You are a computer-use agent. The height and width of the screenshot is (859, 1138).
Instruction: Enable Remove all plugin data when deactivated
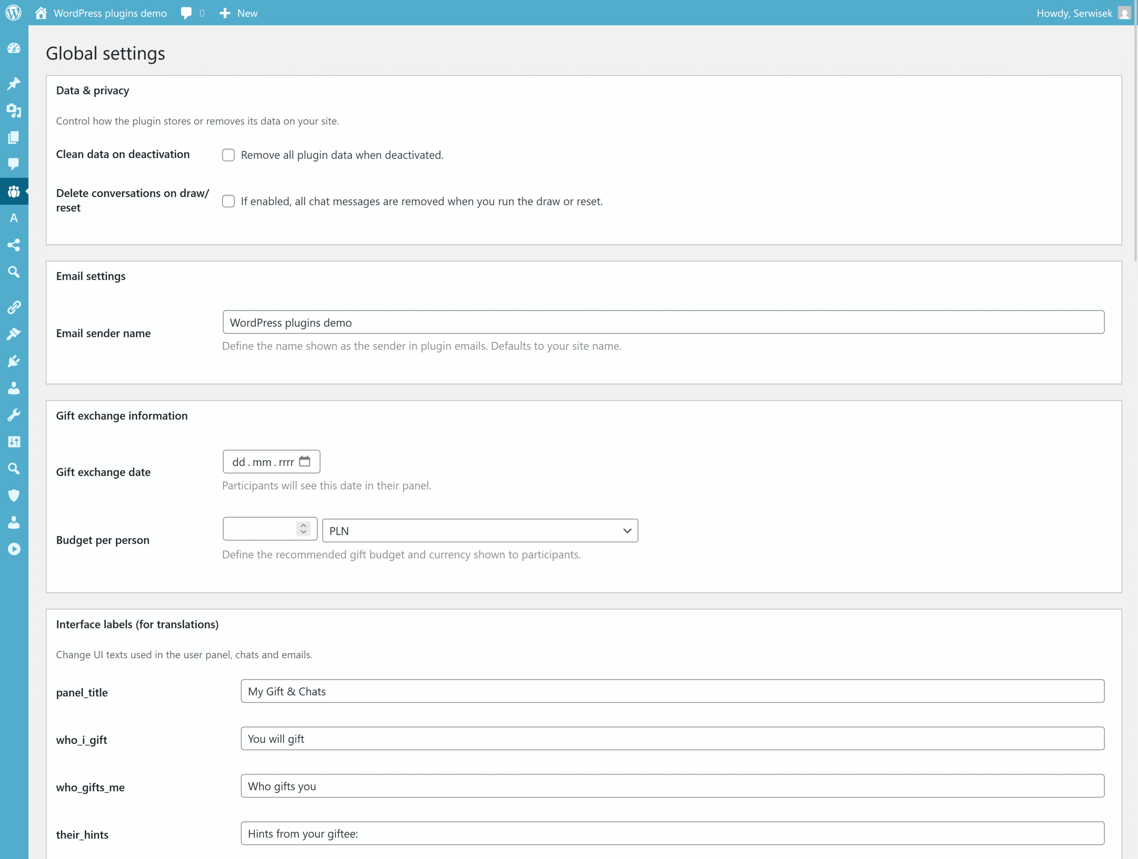click(x=228, y=155)
